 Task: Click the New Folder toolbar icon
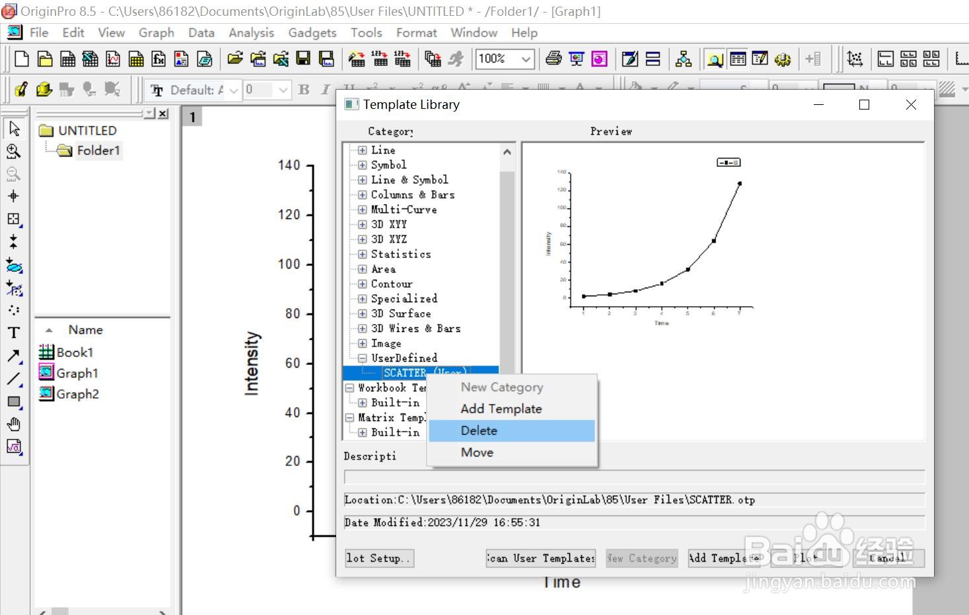coord(45,59)
